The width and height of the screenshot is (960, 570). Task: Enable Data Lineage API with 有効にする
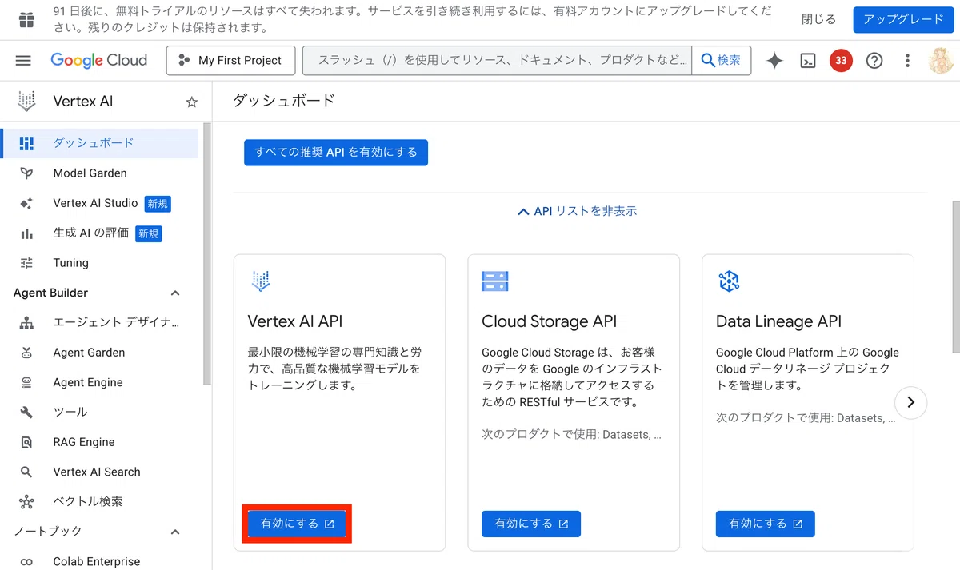766,524
